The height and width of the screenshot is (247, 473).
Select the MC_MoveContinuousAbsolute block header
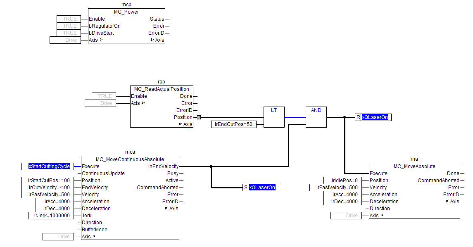pyautogui.click(x=130, y=159)
